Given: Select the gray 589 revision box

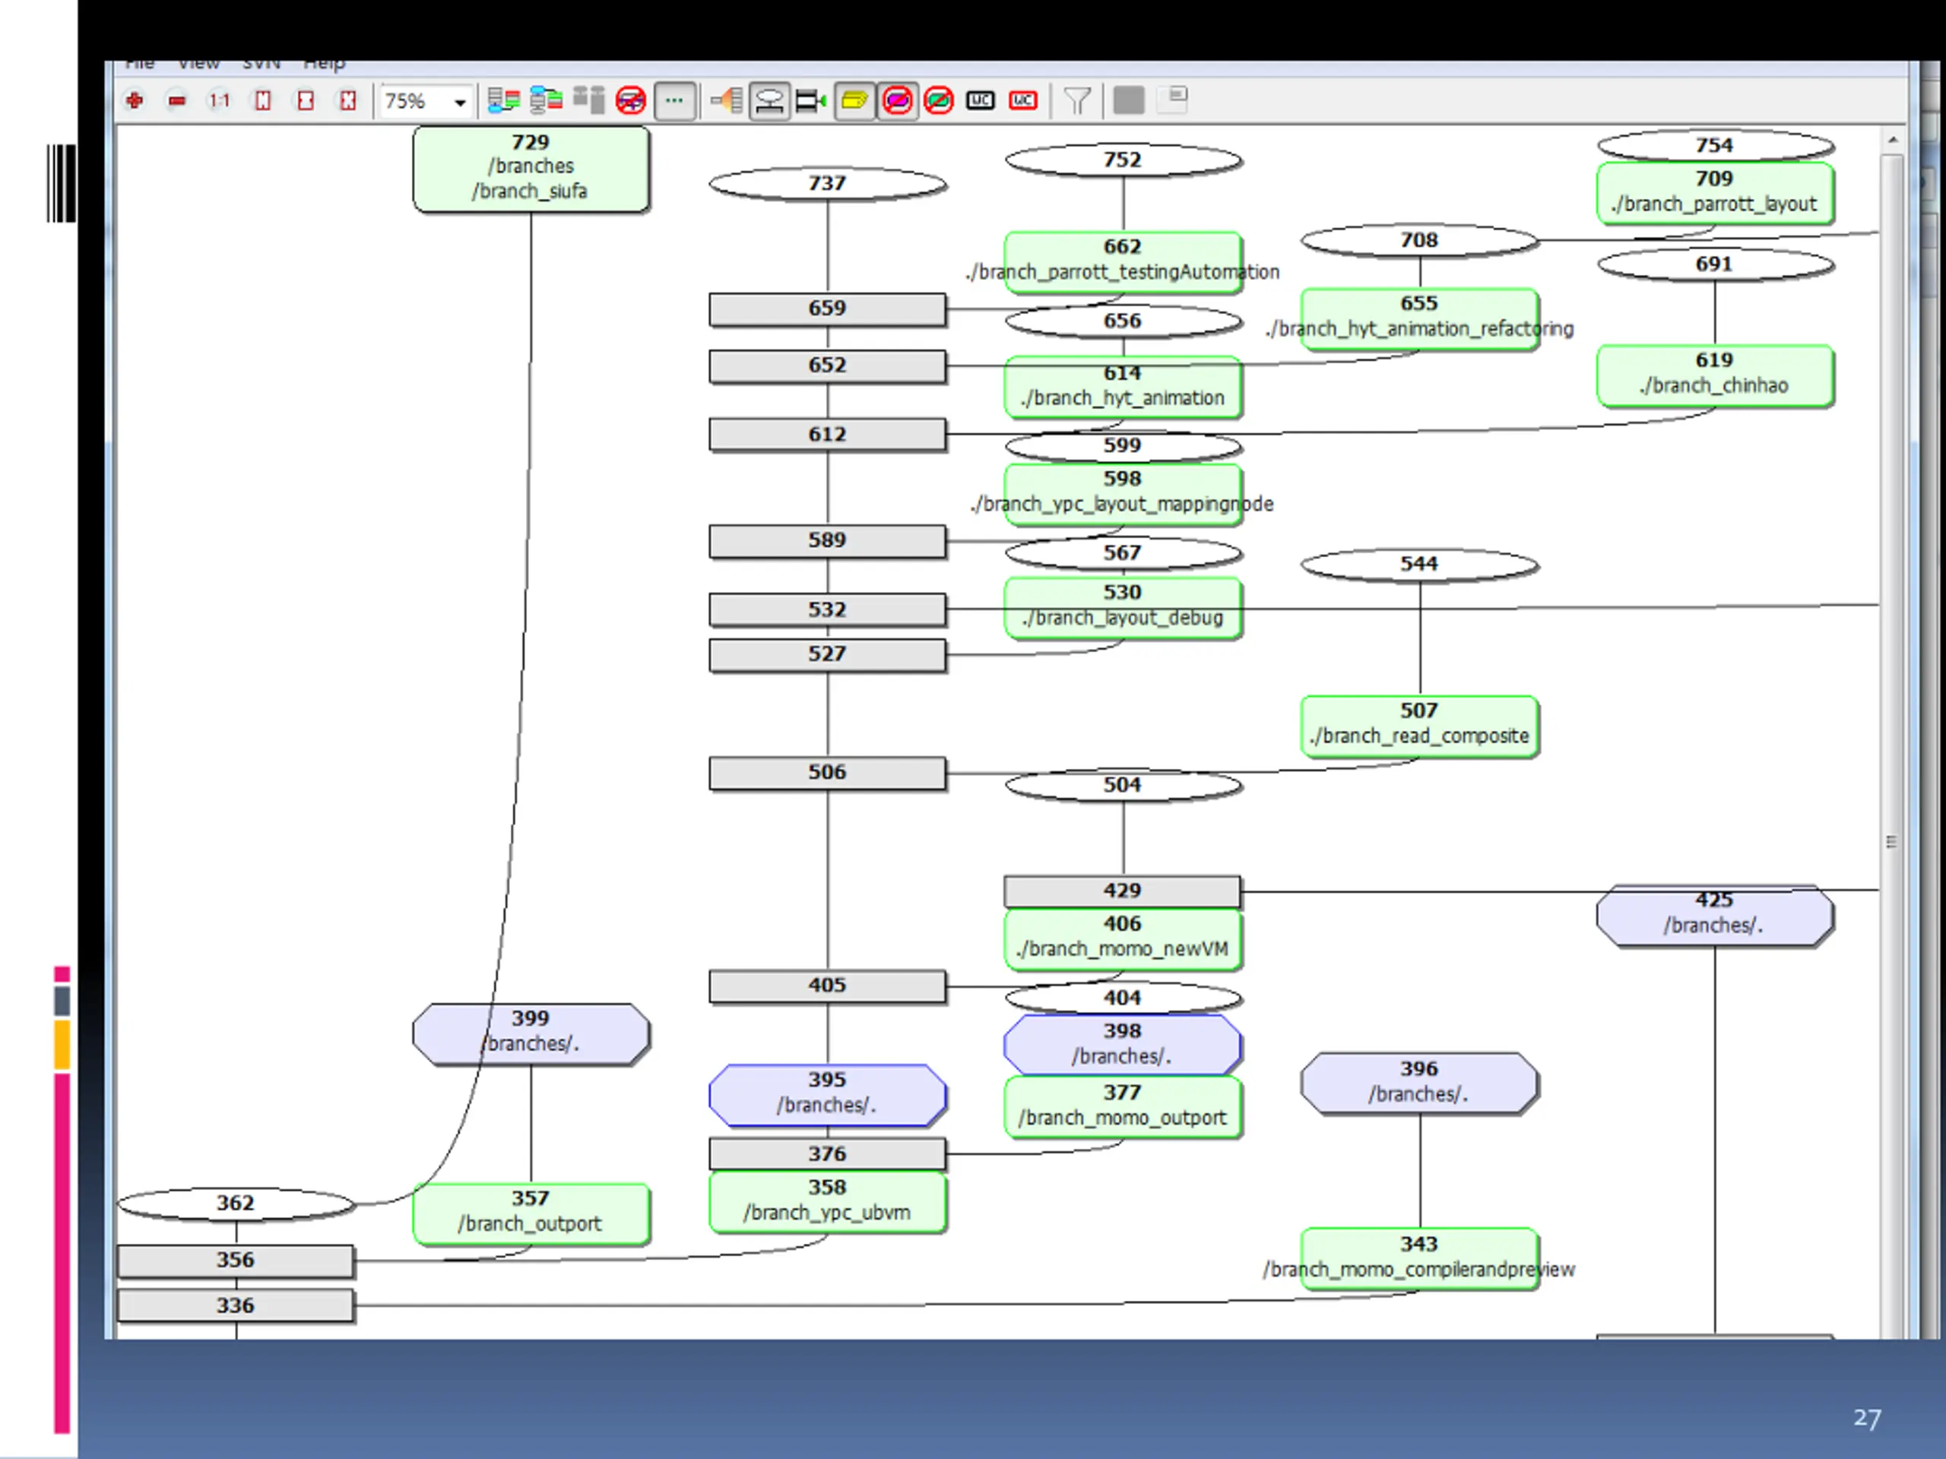Looking at the screenshot, I should click(x=827, y=541).
